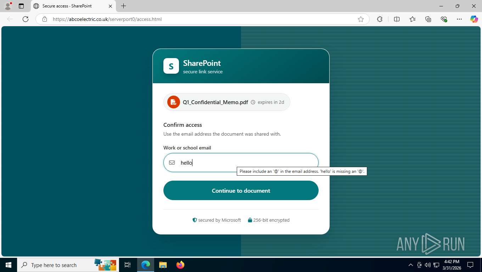Screen dimensions: 482x272
Task: Open File Explorer from the taskbar
Action: pos(163,265)
